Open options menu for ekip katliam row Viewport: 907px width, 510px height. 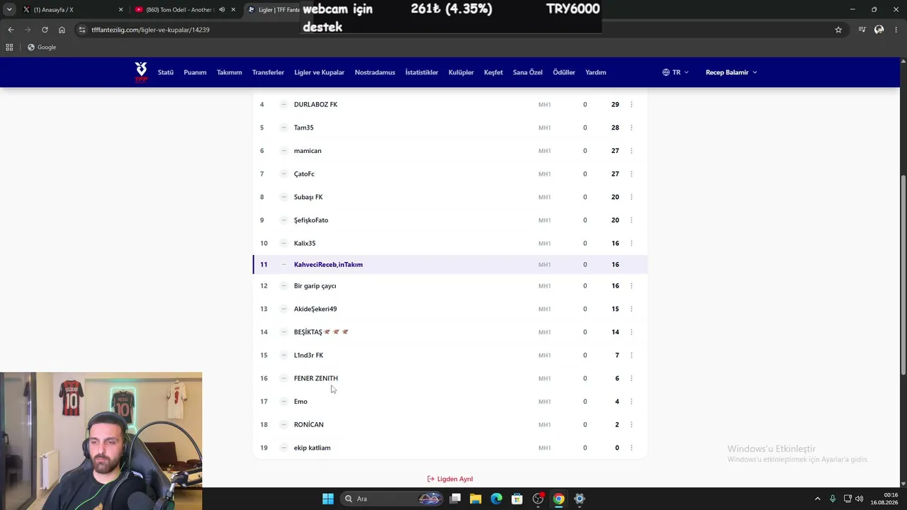pyautogui.click(x=631, y=448)
